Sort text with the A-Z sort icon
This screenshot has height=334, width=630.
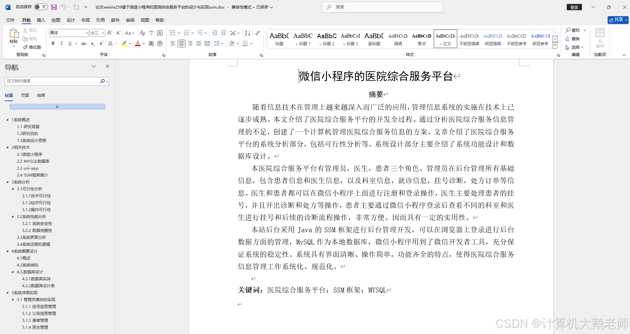point(248,33)
